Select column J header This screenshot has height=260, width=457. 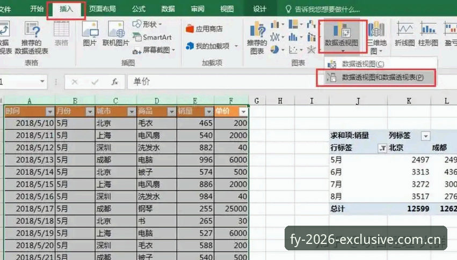point(358,101)
